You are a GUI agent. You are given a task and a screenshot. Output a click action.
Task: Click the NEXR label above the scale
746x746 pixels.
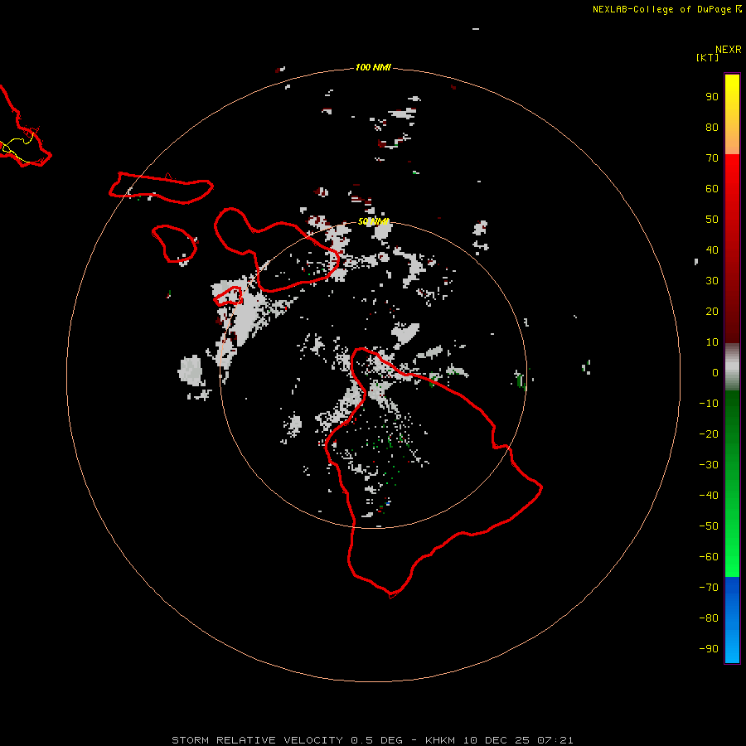click(728, 50)
